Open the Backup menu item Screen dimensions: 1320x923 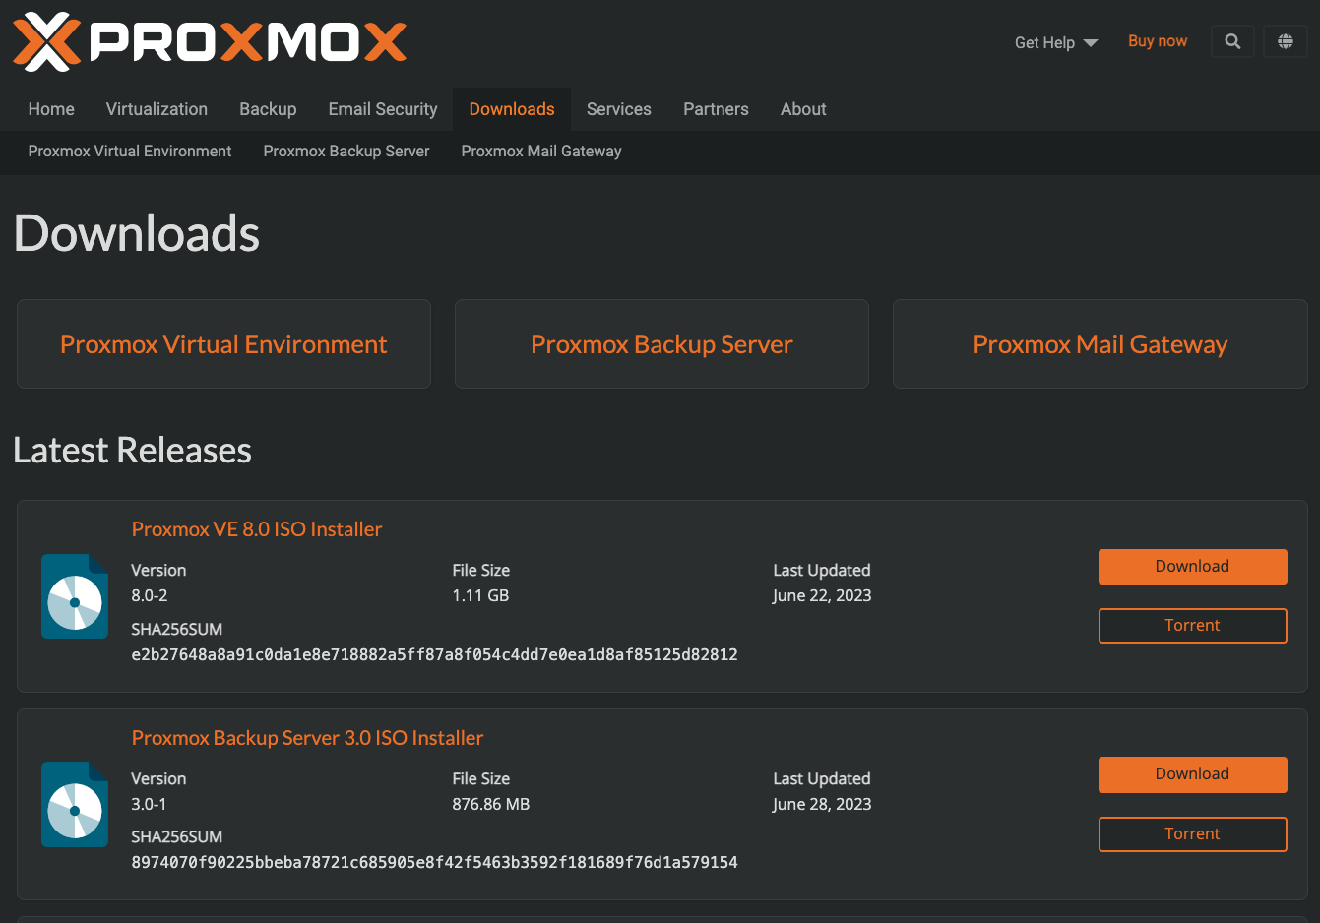[x=268, y=109]
